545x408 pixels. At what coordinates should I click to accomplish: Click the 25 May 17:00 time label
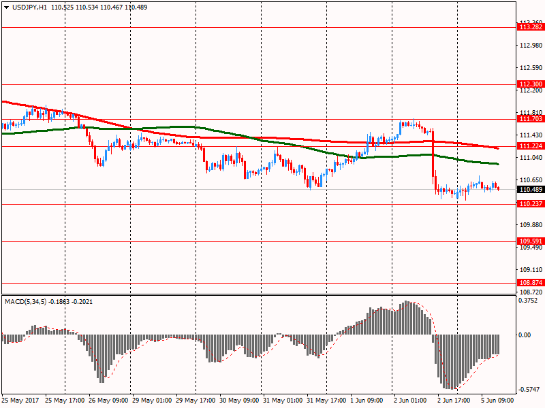click(65, 401)
